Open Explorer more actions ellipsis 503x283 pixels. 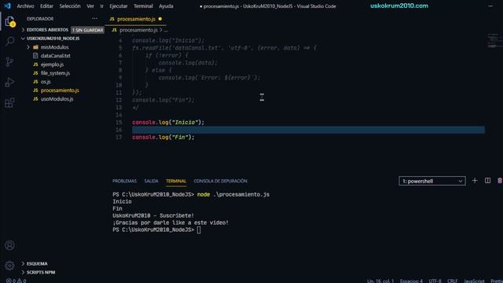[x=94, y=19]
